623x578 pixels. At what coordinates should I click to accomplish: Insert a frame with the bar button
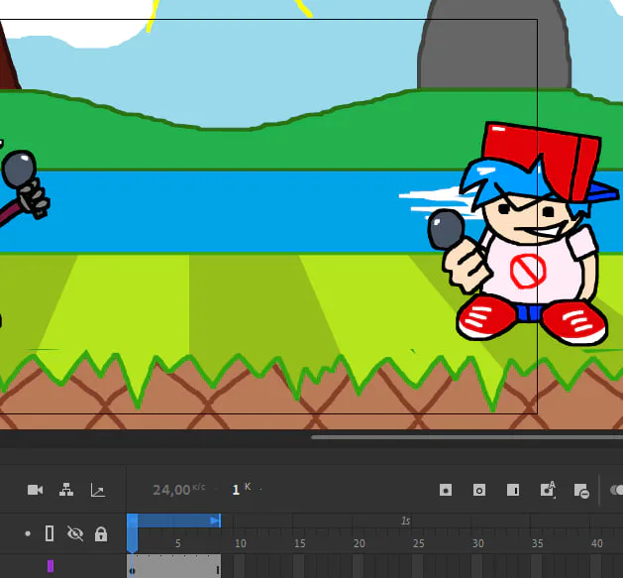tap(513, 490)
